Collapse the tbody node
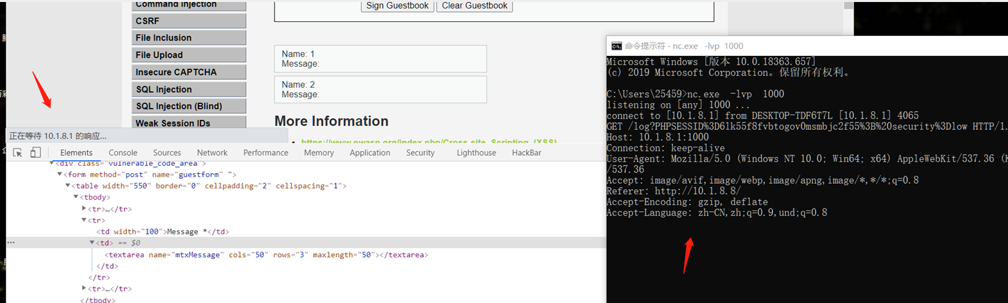The height and width of the screenshot is (303, 1008). point(76,197)
